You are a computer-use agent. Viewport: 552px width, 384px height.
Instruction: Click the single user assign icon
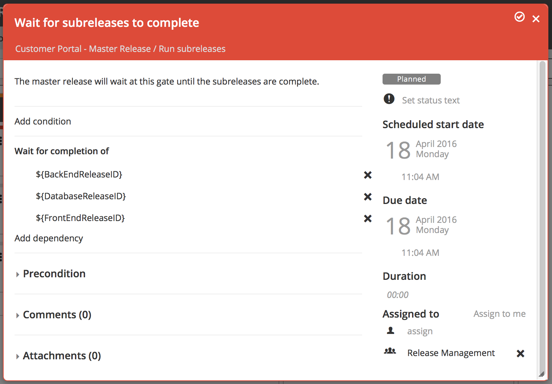[x=391, y=330]
